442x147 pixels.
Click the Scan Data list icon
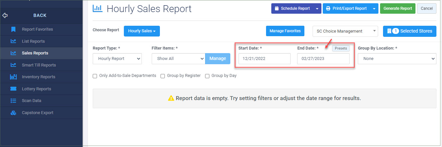click(13, 101)
